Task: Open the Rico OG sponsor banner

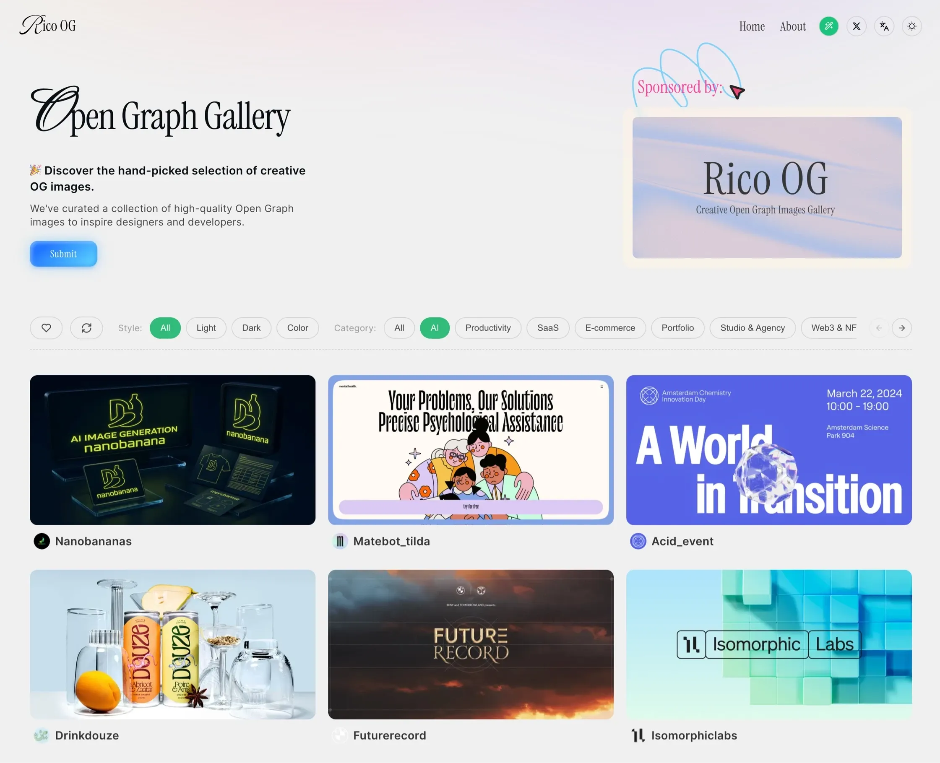Action: click(x=767, y=188)
